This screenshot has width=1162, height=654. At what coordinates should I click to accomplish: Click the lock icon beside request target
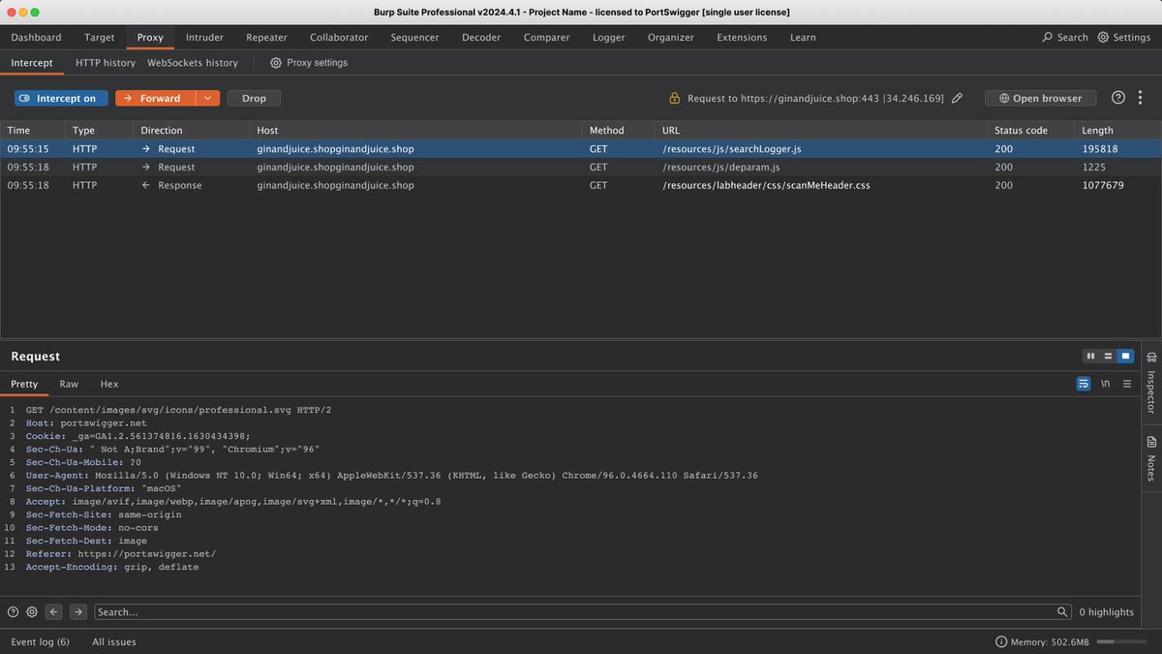pyautogui.click(x=675, y=98)
